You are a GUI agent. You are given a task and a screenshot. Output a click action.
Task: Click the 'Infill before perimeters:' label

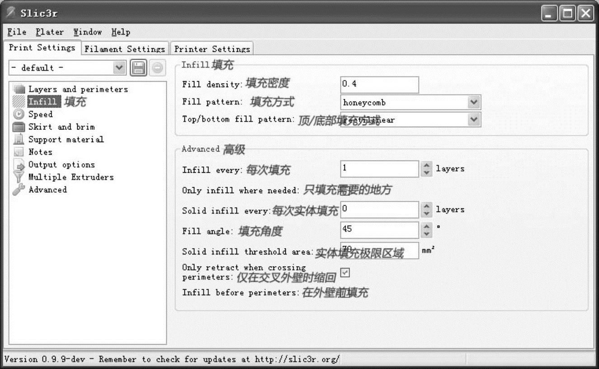point(241,292)
